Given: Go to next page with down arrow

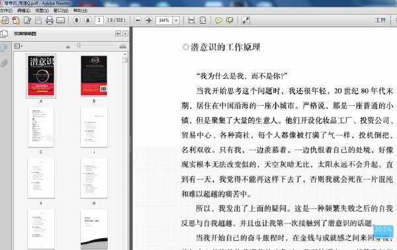Looking at the screenshot, I should click(x=88, y=20).
